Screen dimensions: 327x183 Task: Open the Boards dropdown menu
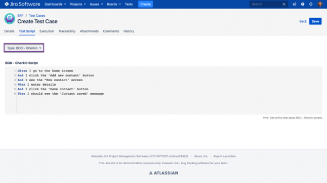point(114,4)
